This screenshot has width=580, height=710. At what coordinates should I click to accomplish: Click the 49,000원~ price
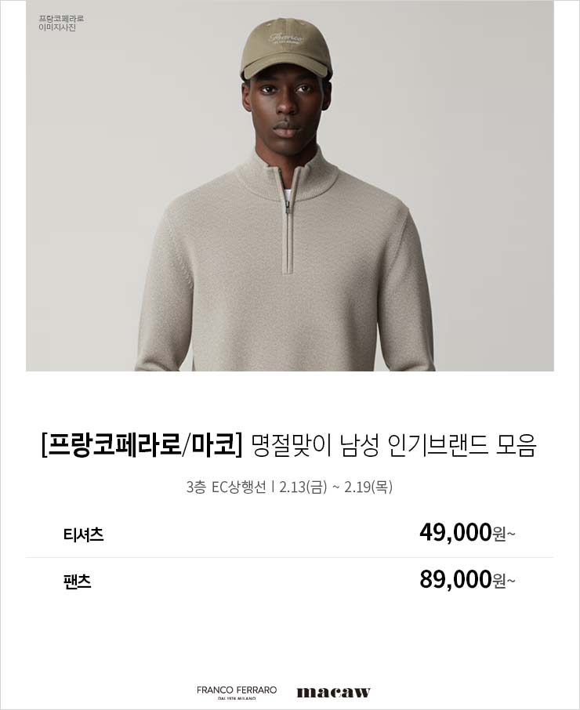[x=467, y=533]
